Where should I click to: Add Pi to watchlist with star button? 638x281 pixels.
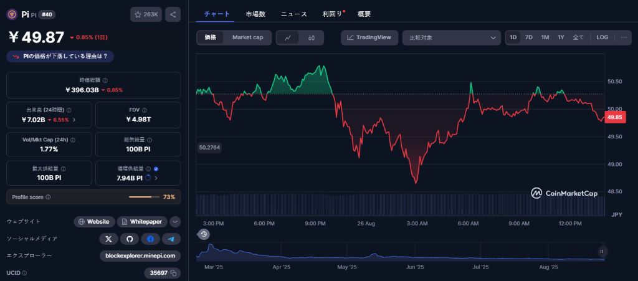point(146,14)
